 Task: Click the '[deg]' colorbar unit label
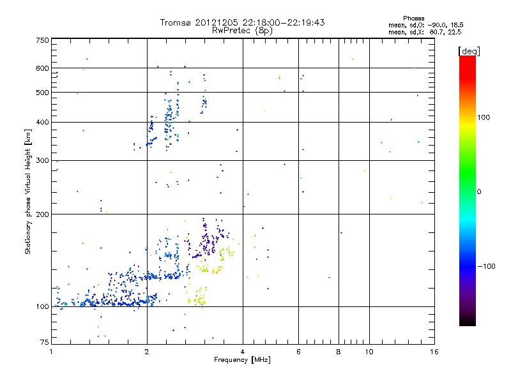click(469, 51)
